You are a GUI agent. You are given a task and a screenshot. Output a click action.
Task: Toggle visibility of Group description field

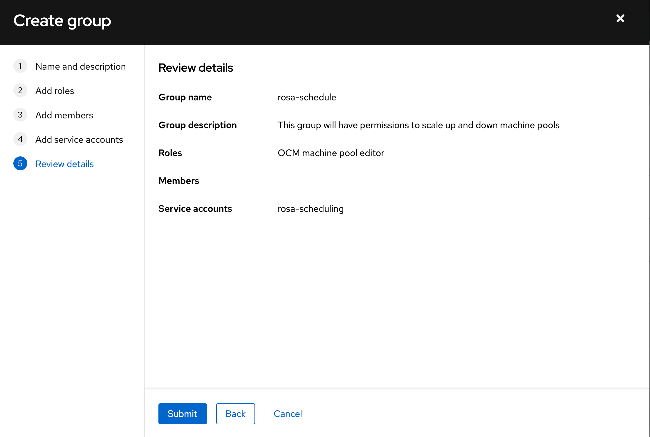click(198, 125)
